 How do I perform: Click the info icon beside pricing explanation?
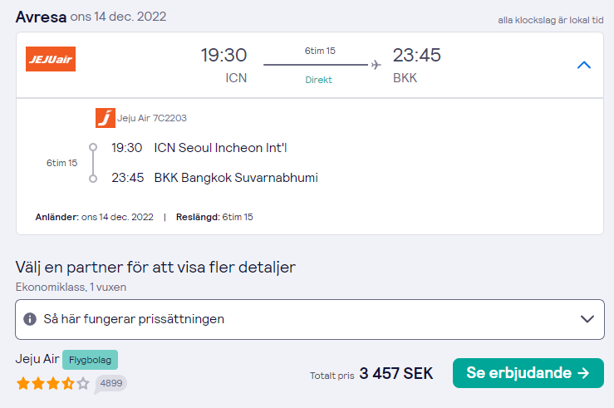tap(30, 319)
